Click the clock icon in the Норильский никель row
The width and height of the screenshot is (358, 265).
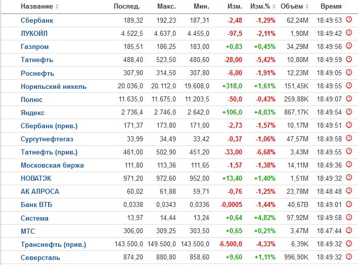(349, 85)
